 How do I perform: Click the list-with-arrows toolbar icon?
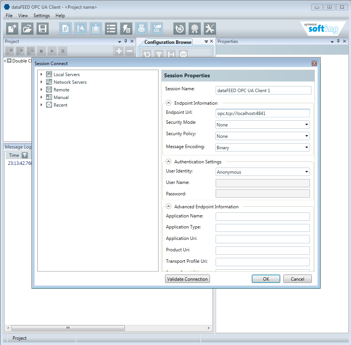pos(111,29)
